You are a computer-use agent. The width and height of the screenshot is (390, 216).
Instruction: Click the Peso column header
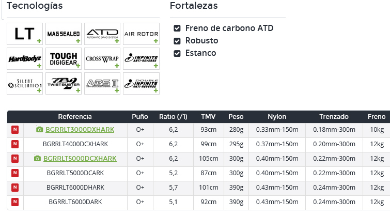(236, 117)
